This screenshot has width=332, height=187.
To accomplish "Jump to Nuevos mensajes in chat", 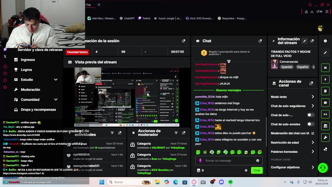I will tap(229, 90).
